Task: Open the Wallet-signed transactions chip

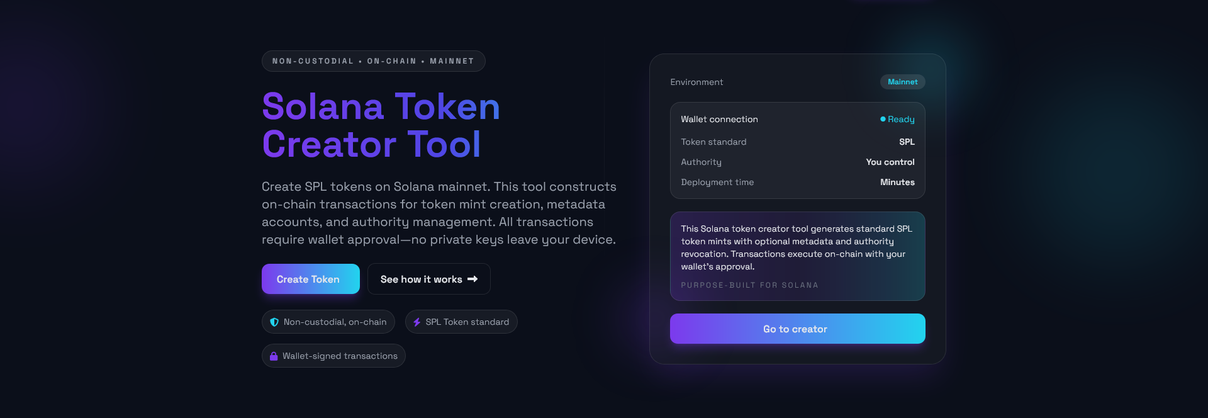Action: click(x=333, y=356)
